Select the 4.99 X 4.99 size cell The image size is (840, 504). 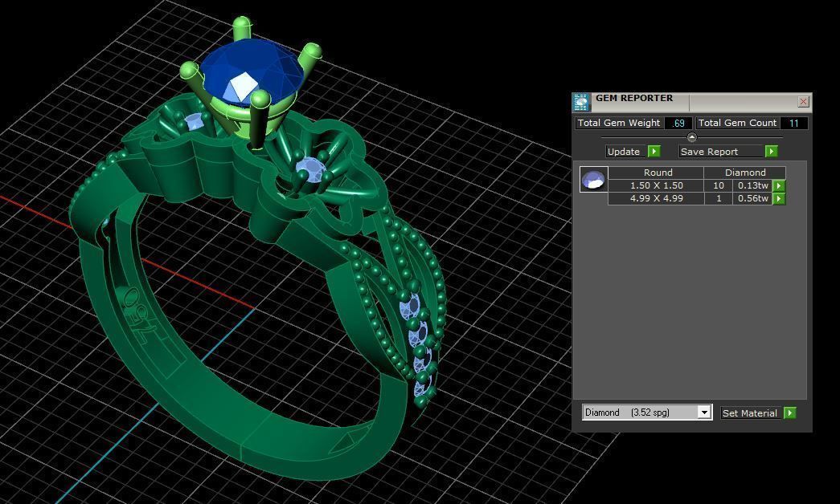coord(656,198)
